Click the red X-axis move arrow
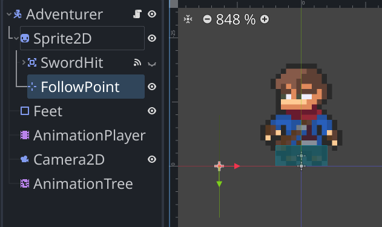This screenshot has height=227, width=382. click(237, 166)
